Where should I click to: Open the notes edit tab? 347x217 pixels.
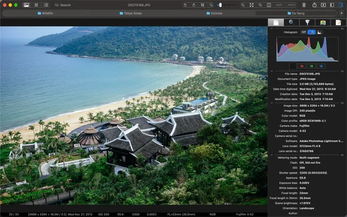tap(338, 23)
